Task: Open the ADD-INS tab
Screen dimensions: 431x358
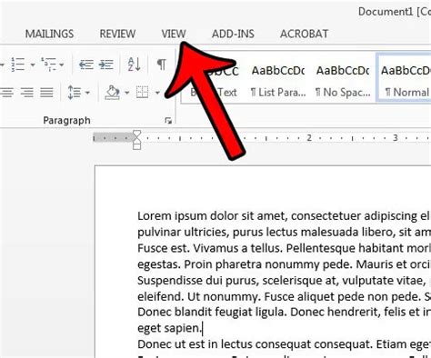Action: point(233,34)
